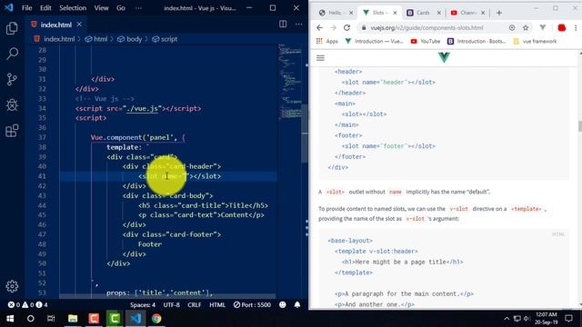Open a new Chrome tab
Screen dimensions: 582x327
[x=499, y=13]
